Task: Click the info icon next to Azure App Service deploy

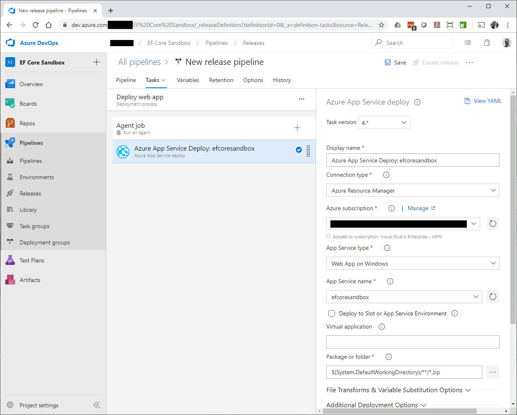Action: (417, 102)
